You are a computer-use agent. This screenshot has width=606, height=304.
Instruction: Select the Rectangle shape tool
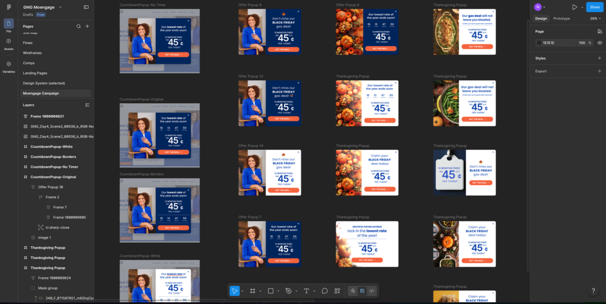(271, 291)
